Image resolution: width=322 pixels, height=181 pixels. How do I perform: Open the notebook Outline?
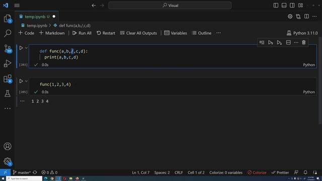tap(202, 33)
